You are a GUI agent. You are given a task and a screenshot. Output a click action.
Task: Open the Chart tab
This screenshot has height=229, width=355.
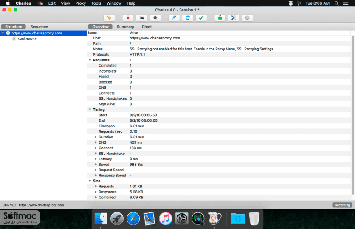click(147, 27)
